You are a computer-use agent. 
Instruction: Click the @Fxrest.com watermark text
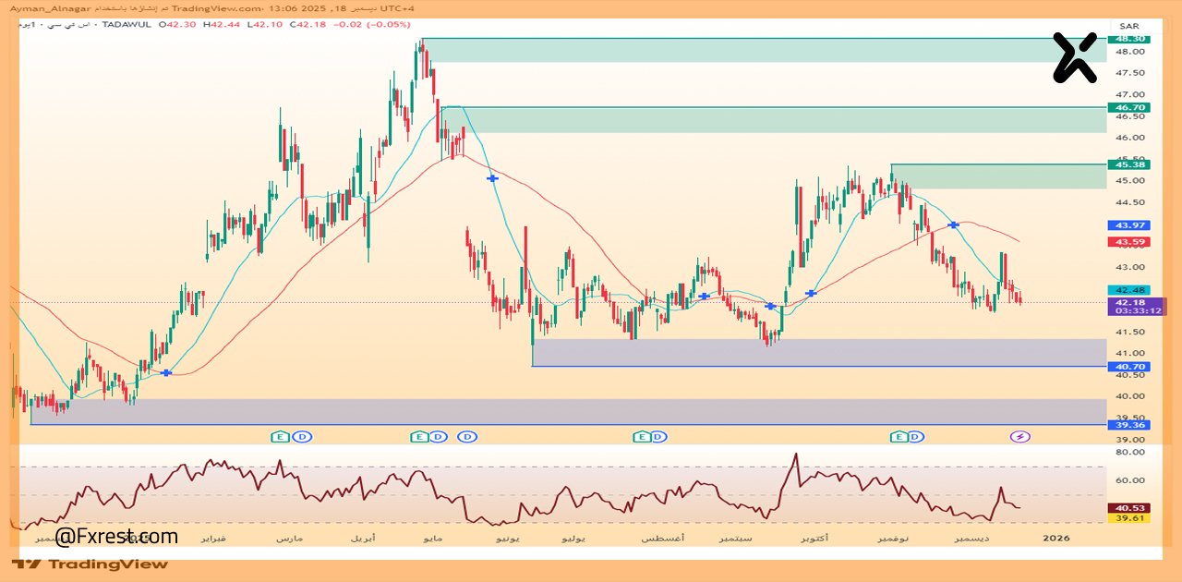[x=116, y=536]
